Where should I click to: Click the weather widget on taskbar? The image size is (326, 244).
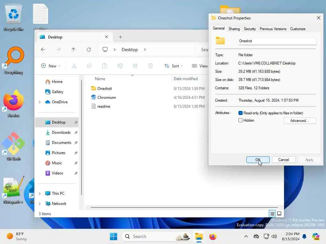[x=17, y=236]
